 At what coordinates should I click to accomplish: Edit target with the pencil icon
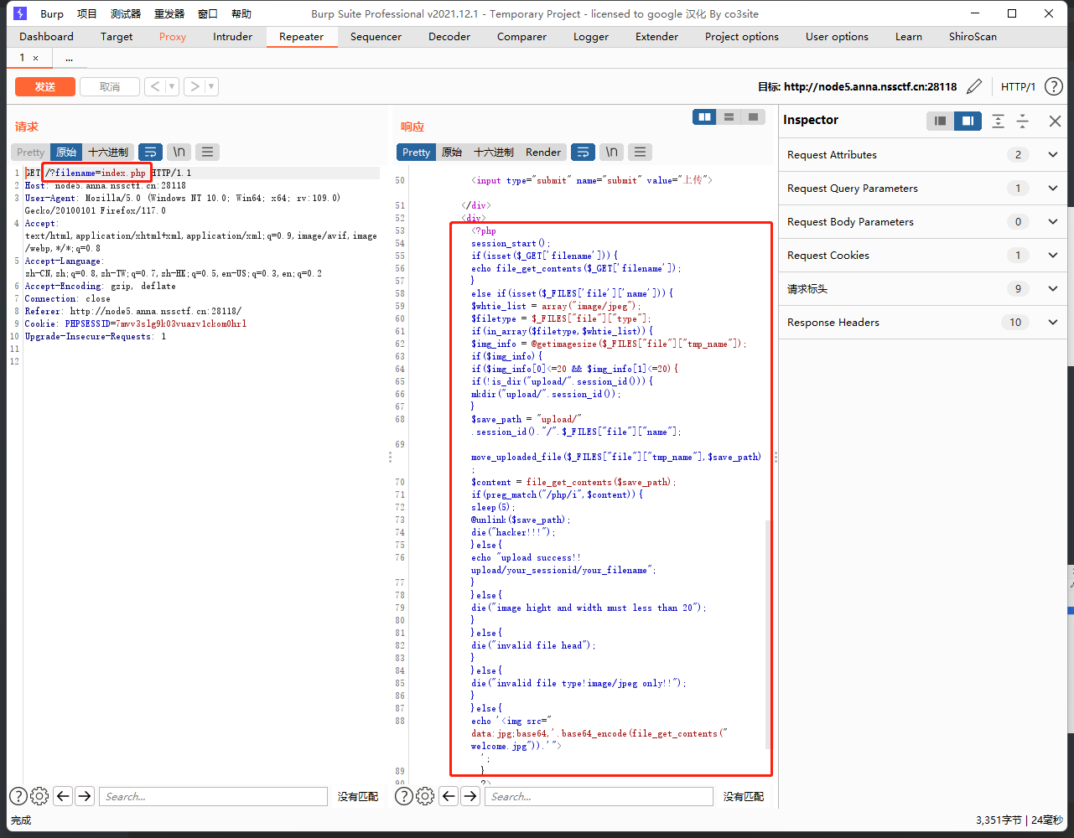coord(974,86)
